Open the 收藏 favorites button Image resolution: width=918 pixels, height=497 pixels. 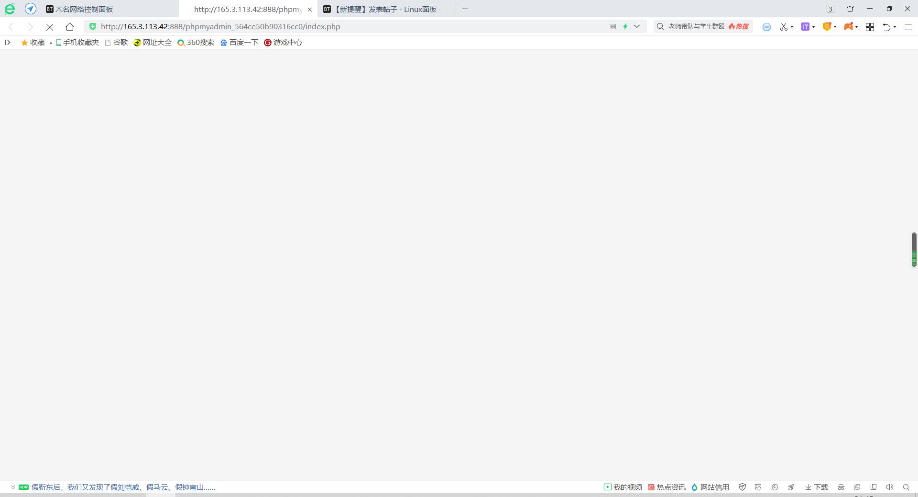click(x=33, y=43)
